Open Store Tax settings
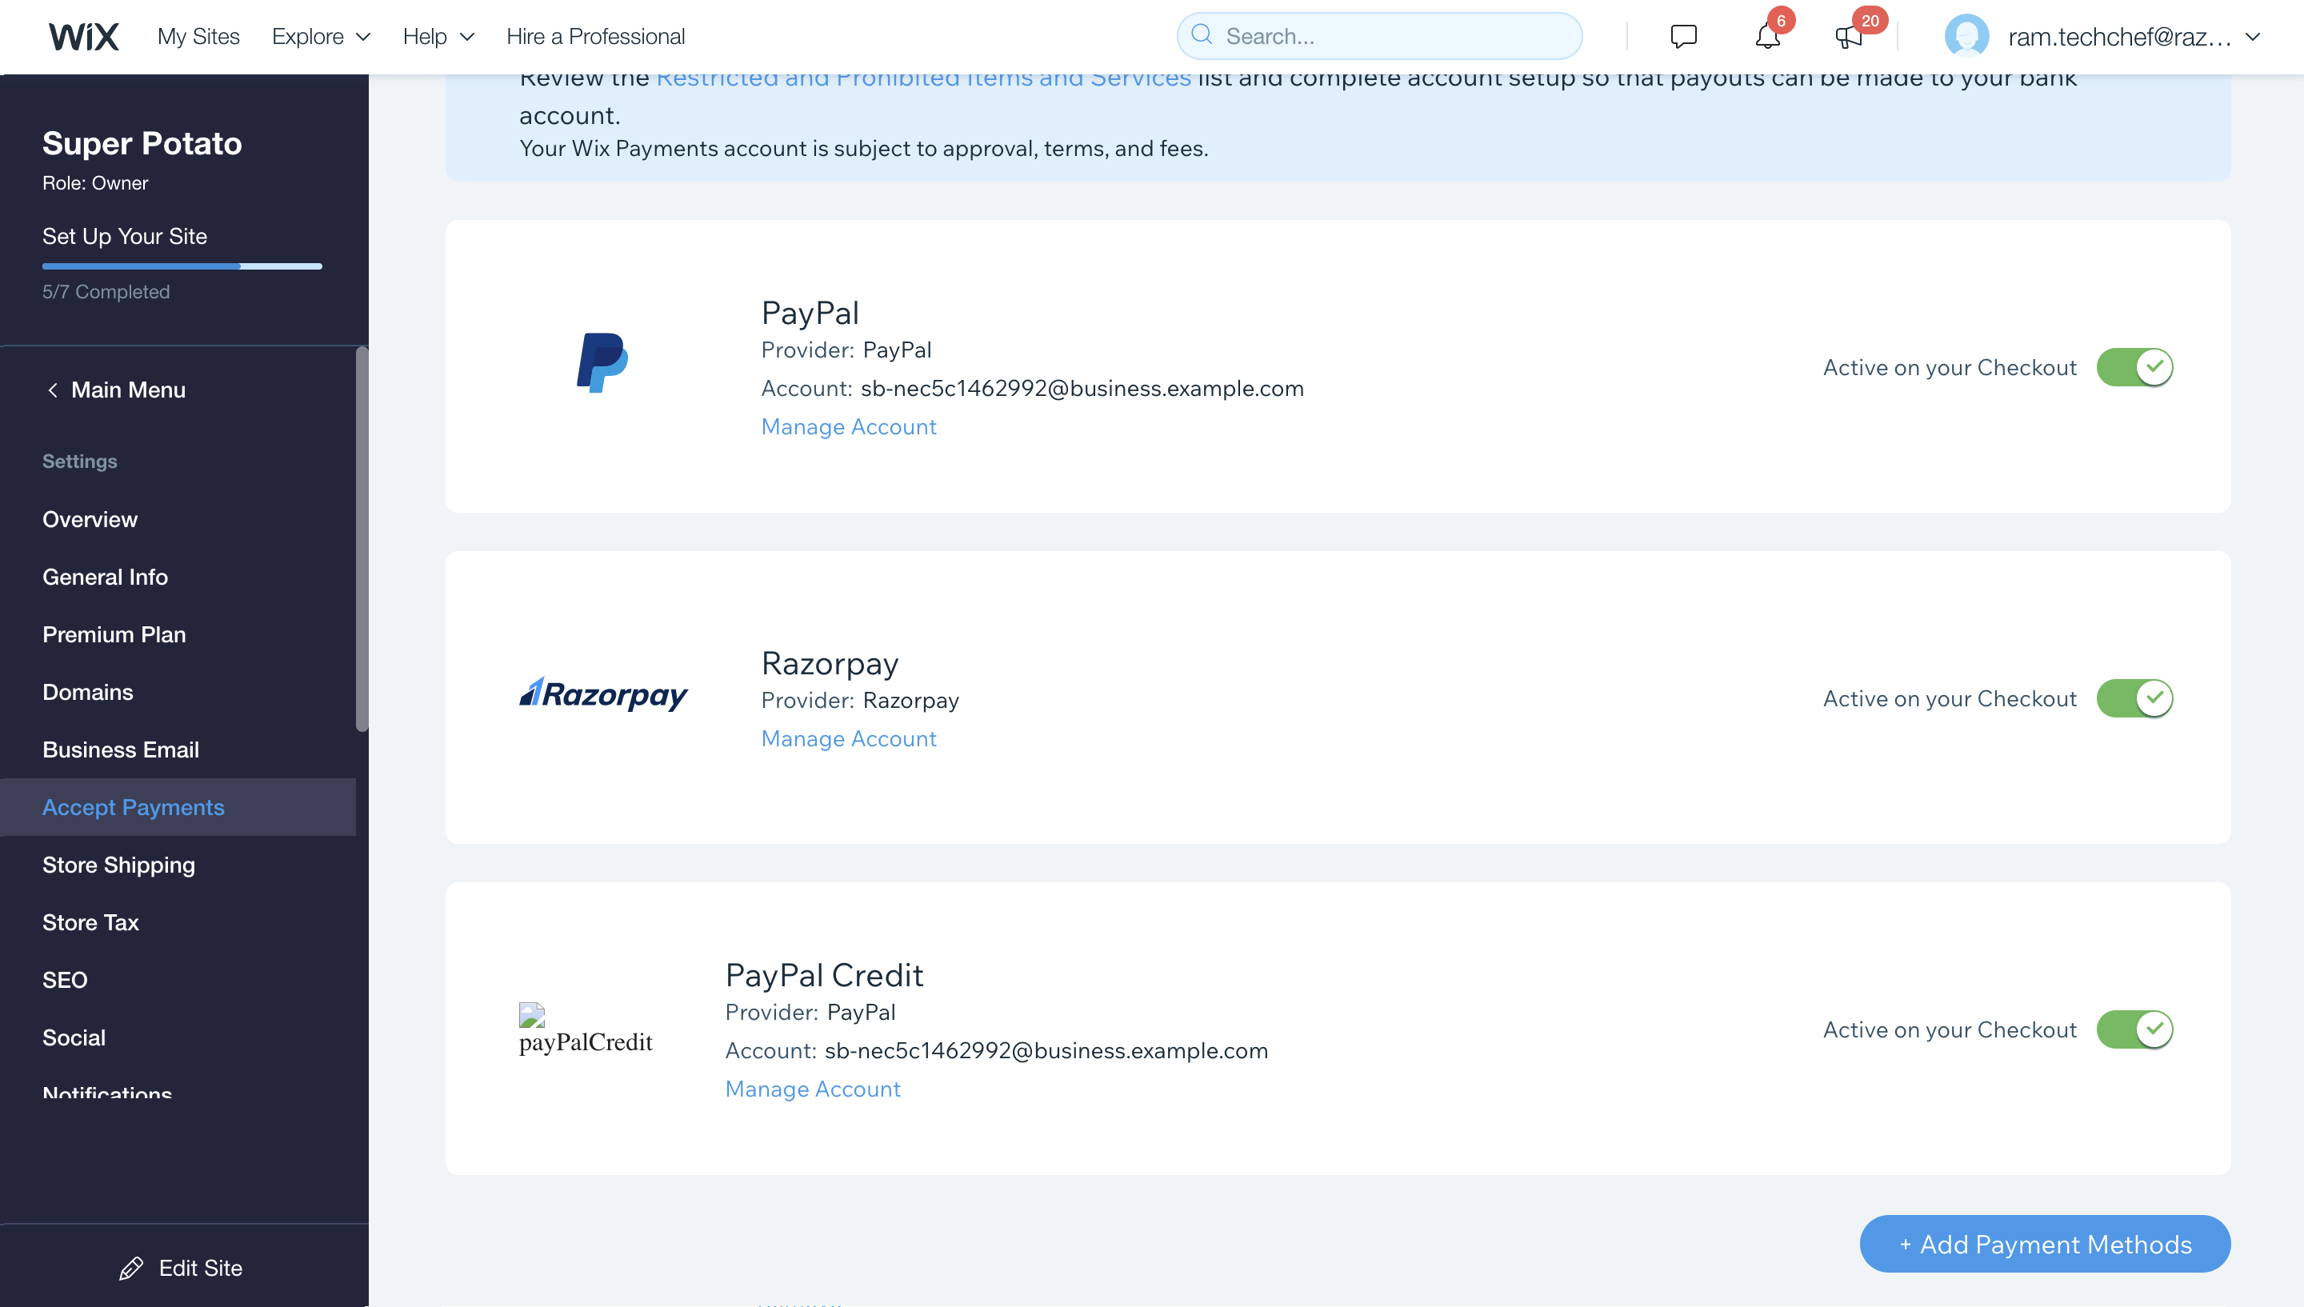The image size is (2304, 1307). pos(90,923)
